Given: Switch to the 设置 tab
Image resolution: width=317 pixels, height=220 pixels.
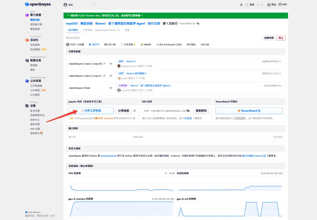Looking at the screenshot, I should click(127, 30).
